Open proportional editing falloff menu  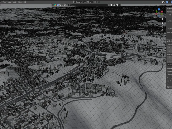pos(97,2)
